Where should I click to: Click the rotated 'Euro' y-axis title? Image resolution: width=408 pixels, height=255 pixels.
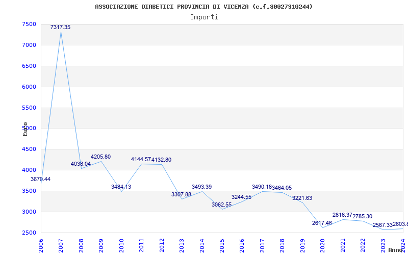pyautogui.click(x=25, y=129)
